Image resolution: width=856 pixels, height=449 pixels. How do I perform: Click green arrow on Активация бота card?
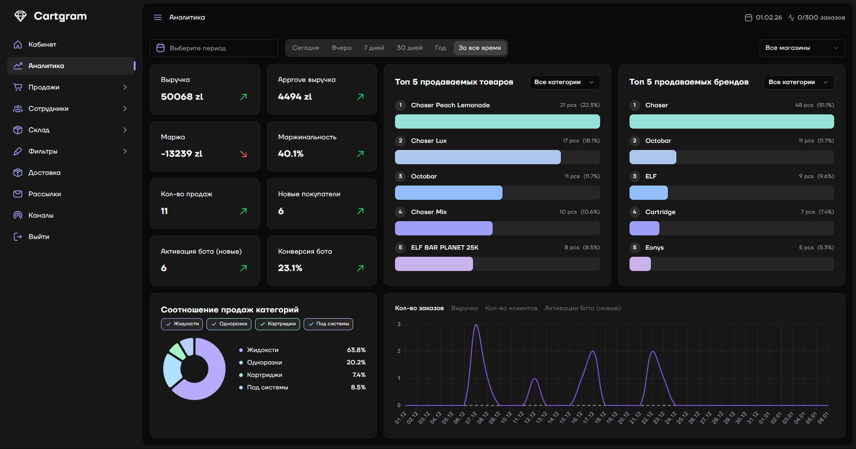click(243, 268)
